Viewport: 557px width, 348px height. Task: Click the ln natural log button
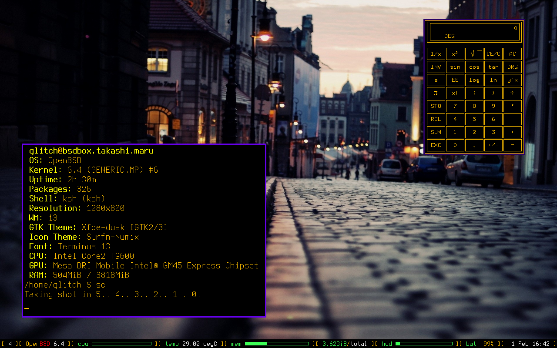tap(493, 80)
